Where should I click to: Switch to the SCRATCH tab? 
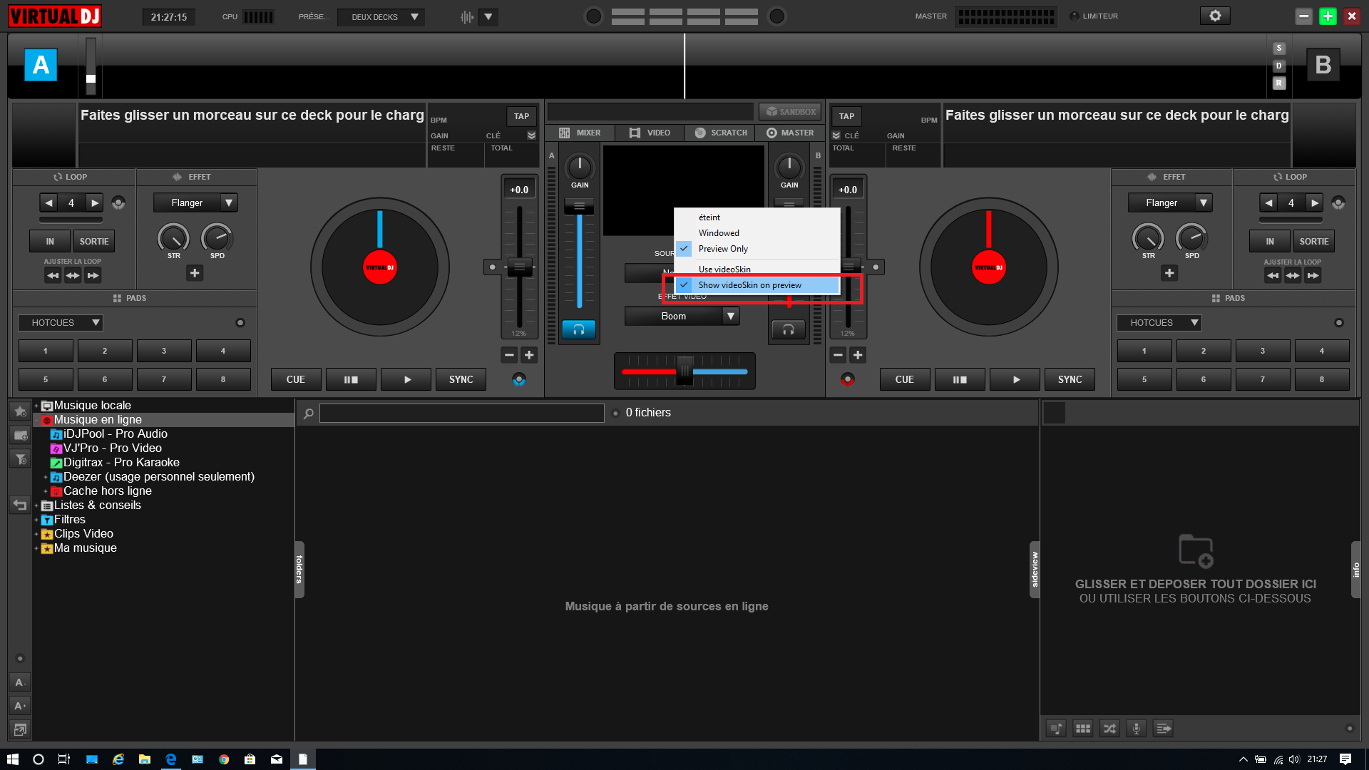pos(721,133)
